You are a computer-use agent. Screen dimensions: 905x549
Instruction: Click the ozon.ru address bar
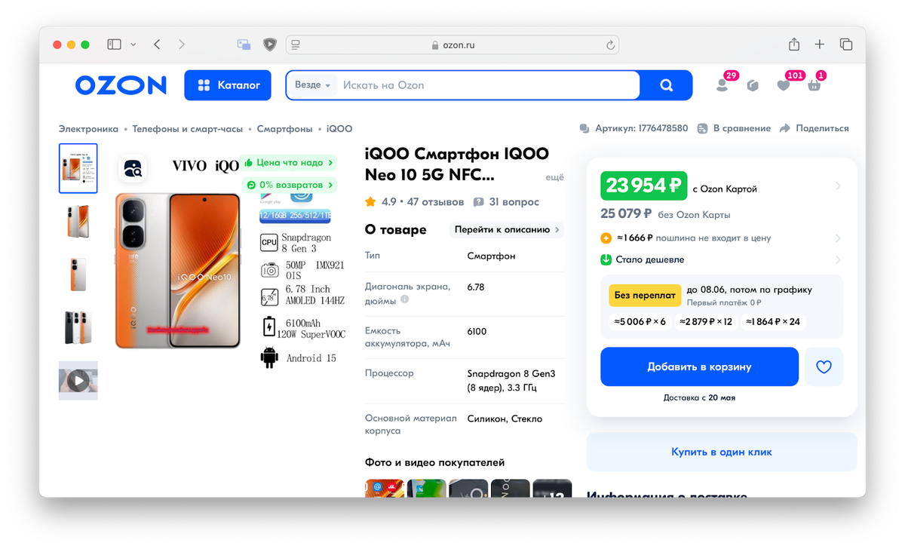pos(452,45)
